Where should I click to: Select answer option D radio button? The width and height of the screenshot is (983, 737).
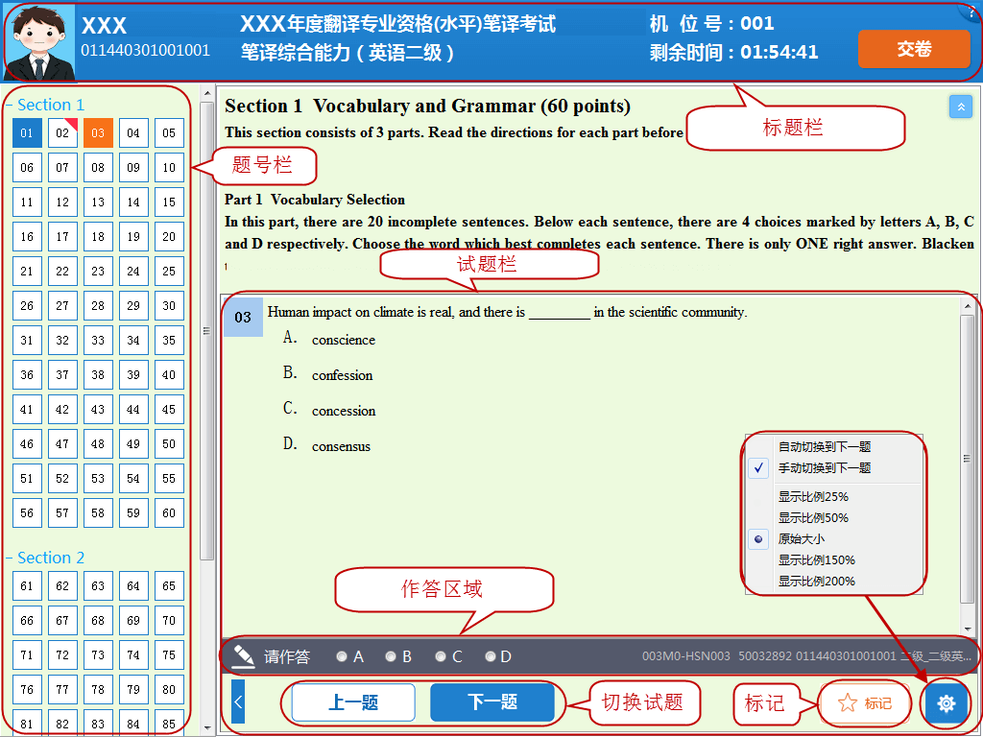coord(491,656)
